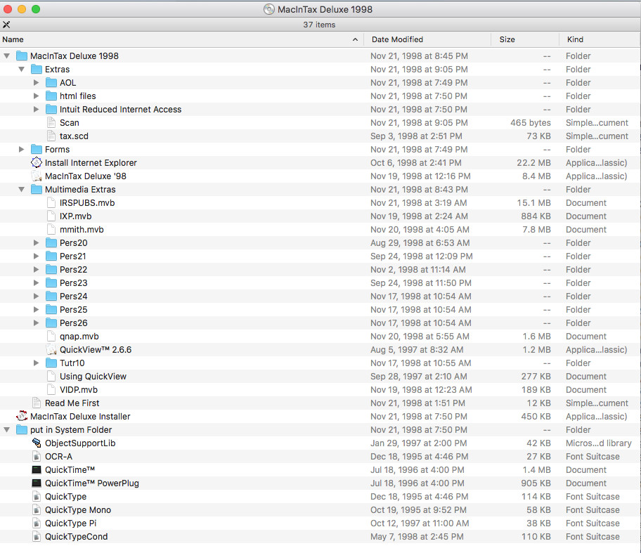The height and width of the screenshot is (553, 641).
Task: Expand the Pers24 folder
Action: (x=36, y=297)
